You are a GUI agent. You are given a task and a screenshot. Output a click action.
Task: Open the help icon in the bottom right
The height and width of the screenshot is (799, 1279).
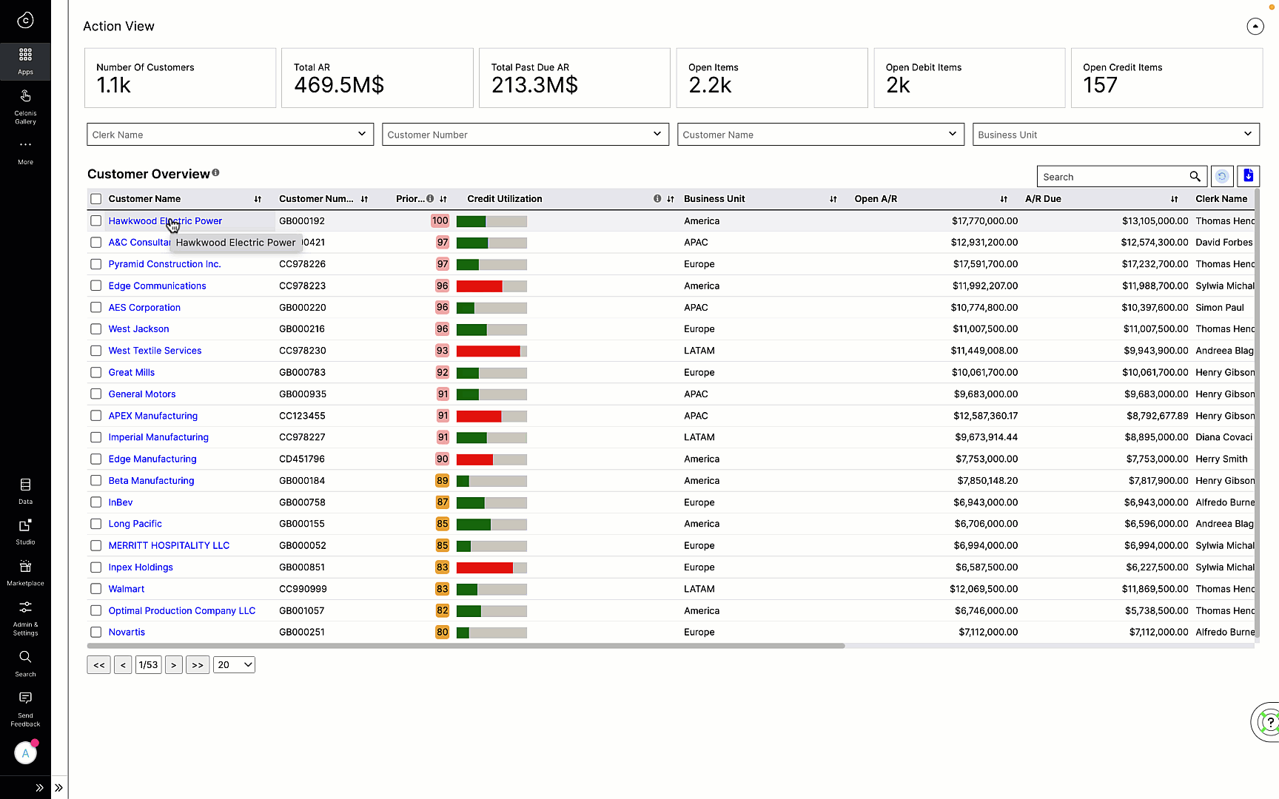coord(1270,722)
